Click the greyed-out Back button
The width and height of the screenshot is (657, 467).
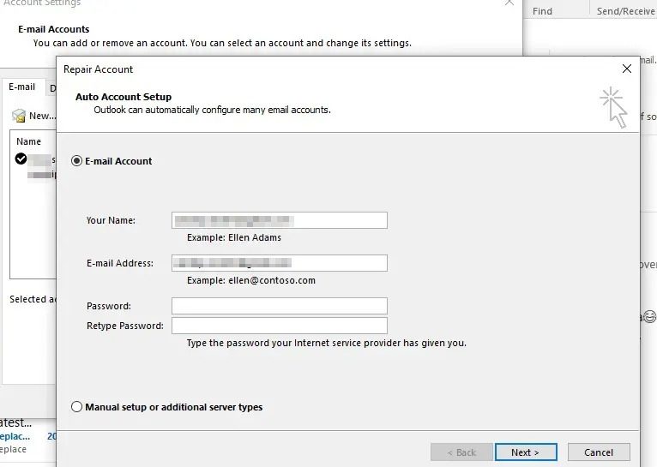coord(460,452)
